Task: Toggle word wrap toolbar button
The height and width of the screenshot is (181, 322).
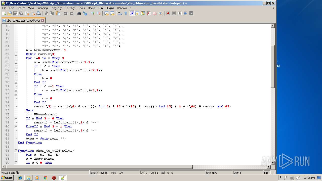Action: [x=120, y=13]
